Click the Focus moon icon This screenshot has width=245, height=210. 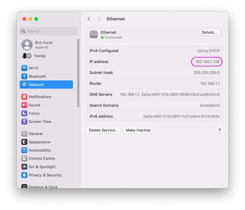tap(24, 113)
